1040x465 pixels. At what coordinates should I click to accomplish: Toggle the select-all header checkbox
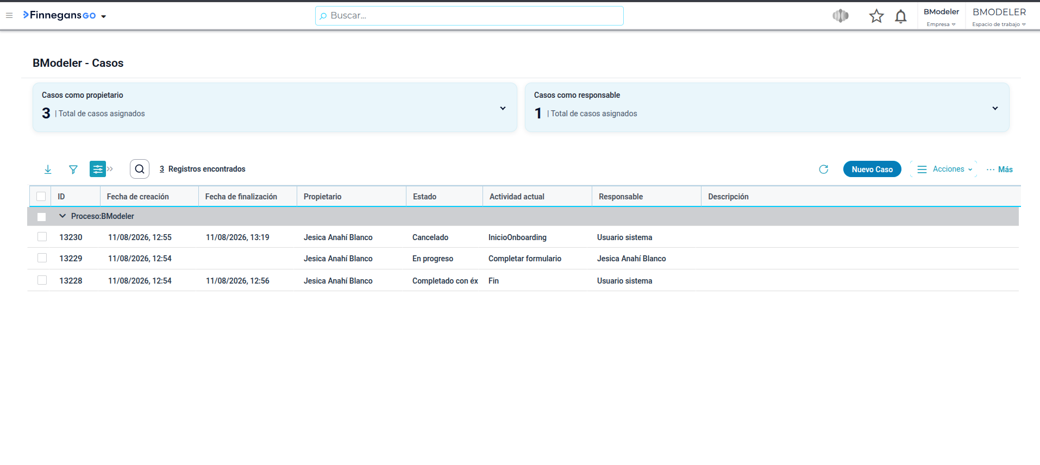41,197
